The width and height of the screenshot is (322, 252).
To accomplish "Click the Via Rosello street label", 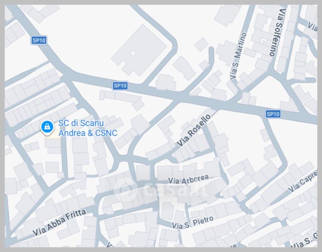I will tap(194, 130).
